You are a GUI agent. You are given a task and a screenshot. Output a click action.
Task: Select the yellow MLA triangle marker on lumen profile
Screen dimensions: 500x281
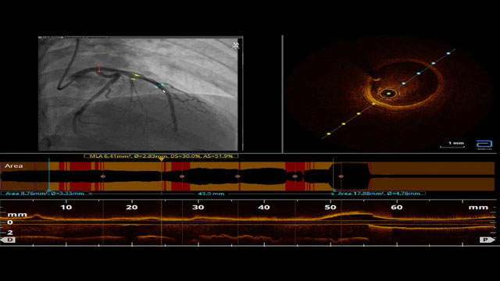[x=162, y=159]
